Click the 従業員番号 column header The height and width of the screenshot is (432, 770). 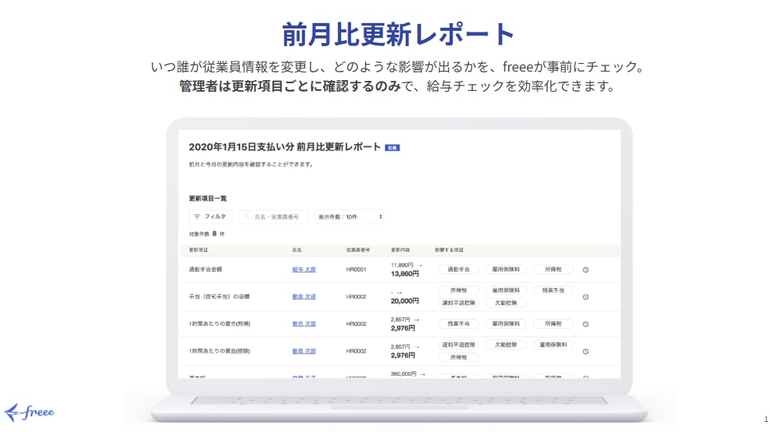pyautogui.click(x=358, y=250)
